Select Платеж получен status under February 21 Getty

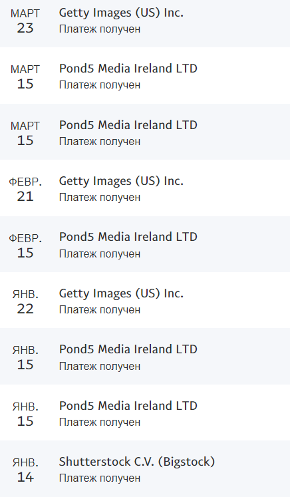100,198
